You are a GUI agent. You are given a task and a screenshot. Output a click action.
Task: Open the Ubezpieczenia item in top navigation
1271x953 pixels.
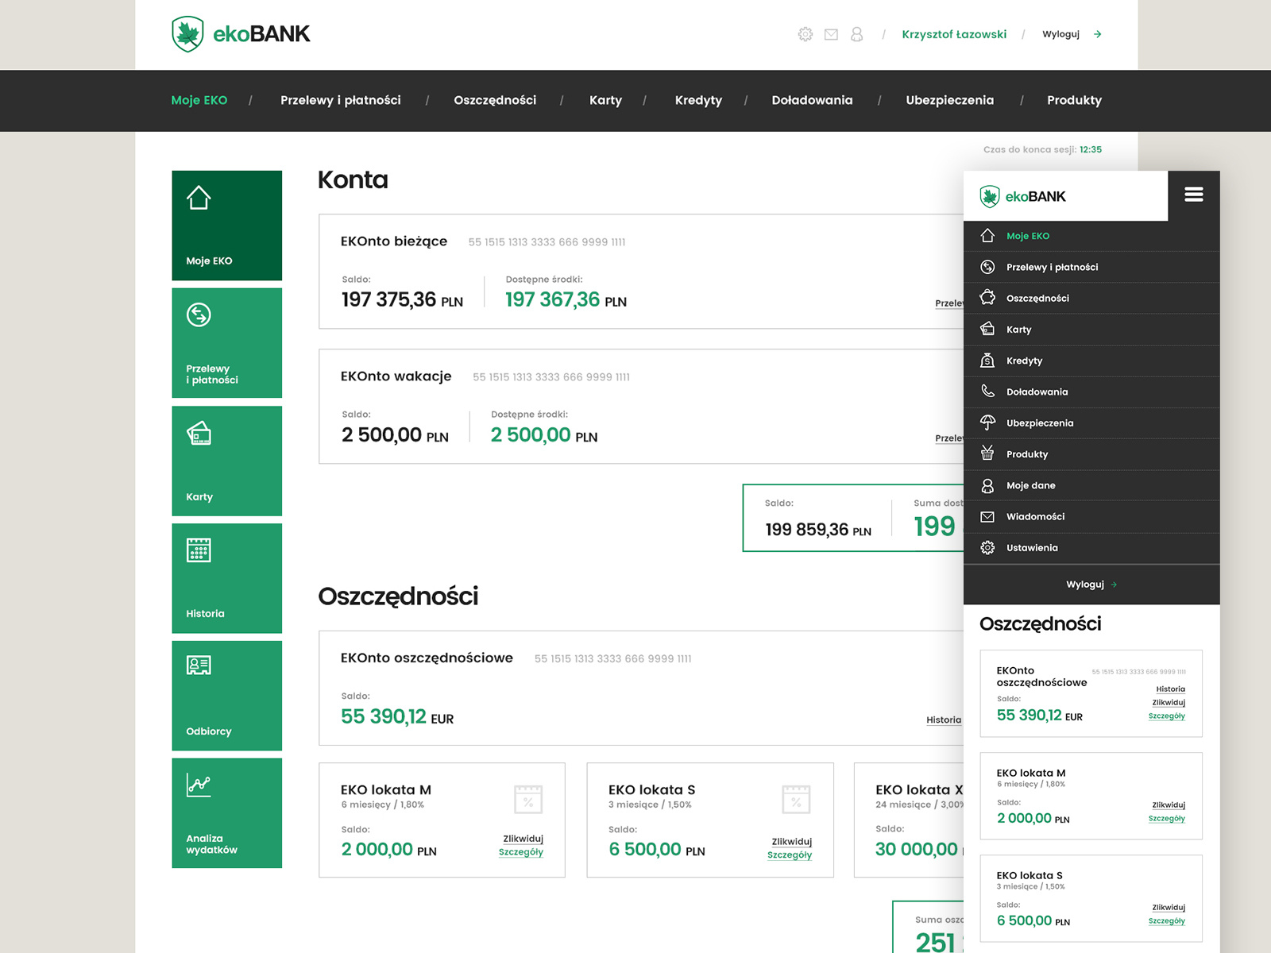[x=950, y=100]
